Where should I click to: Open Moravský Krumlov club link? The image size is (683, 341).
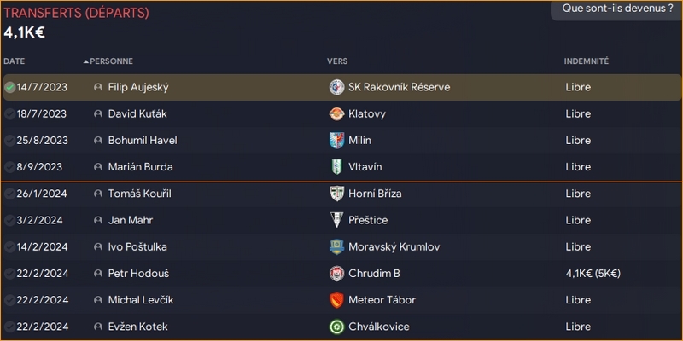[x=394, y=247]
